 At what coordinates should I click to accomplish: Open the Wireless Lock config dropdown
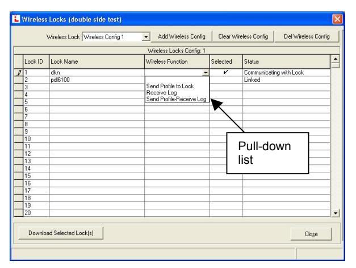point(146,36)
